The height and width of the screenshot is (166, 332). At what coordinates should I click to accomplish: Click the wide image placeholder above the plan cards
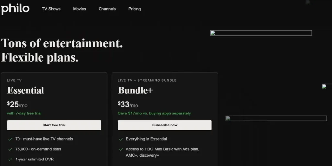pyautogui.click(x=261, y=33)
